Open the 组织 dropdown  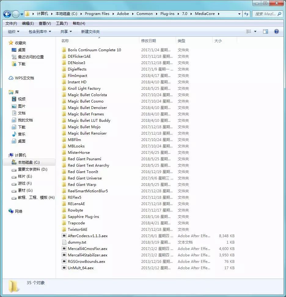[x=13, y=31]
